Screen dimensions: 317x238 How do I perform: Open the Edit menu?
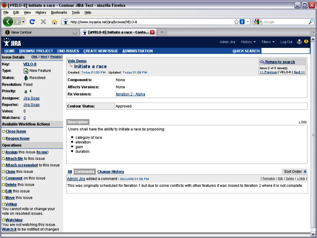pyautogui.click(x=16, y=13)
